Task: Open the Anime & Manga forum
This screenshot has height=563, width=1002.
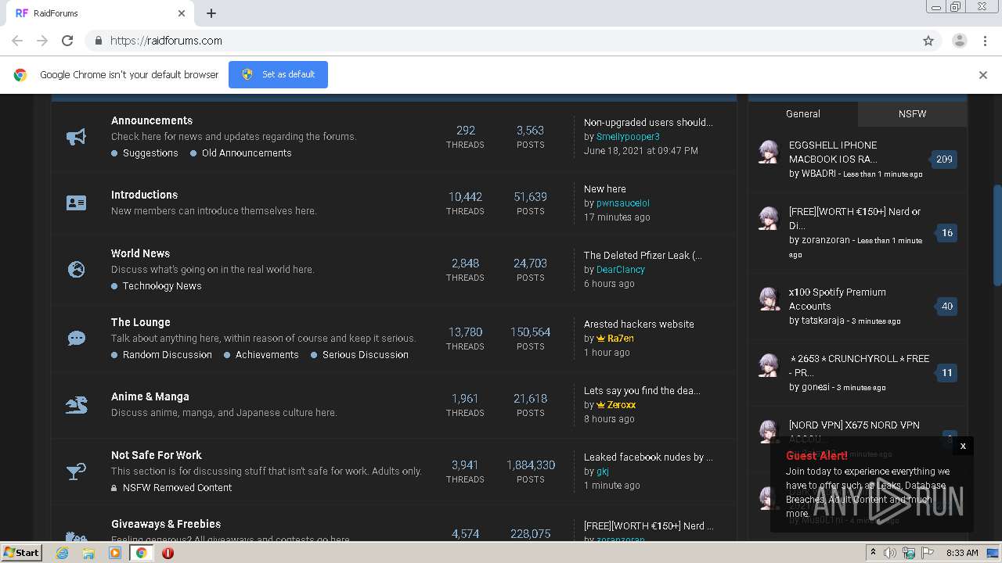Action: coord(150,396)
